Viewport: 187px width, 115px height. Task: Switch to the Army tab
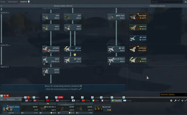click(x=3, y=2)
